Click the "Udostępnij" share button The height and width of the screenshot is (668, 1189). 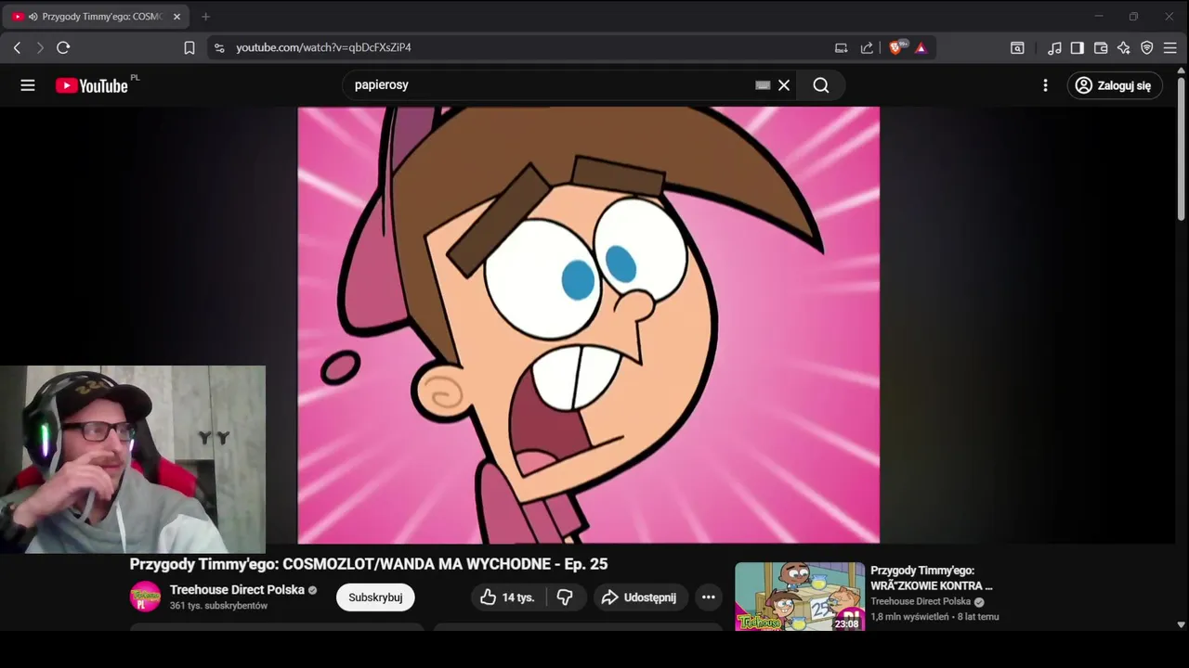639,597
